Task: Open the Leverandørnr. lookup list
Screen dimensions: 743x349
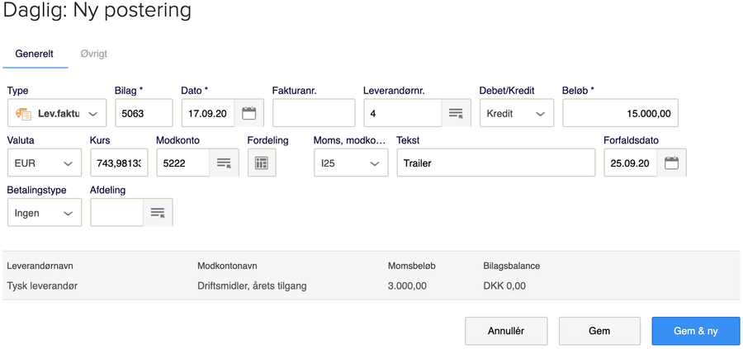Action: pos(455,113)
